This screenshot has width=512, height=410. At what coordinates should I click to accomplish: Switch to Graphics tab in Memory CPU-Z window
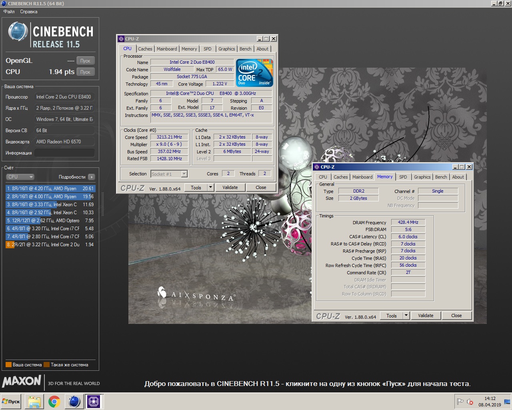click(x=422, y=177)
